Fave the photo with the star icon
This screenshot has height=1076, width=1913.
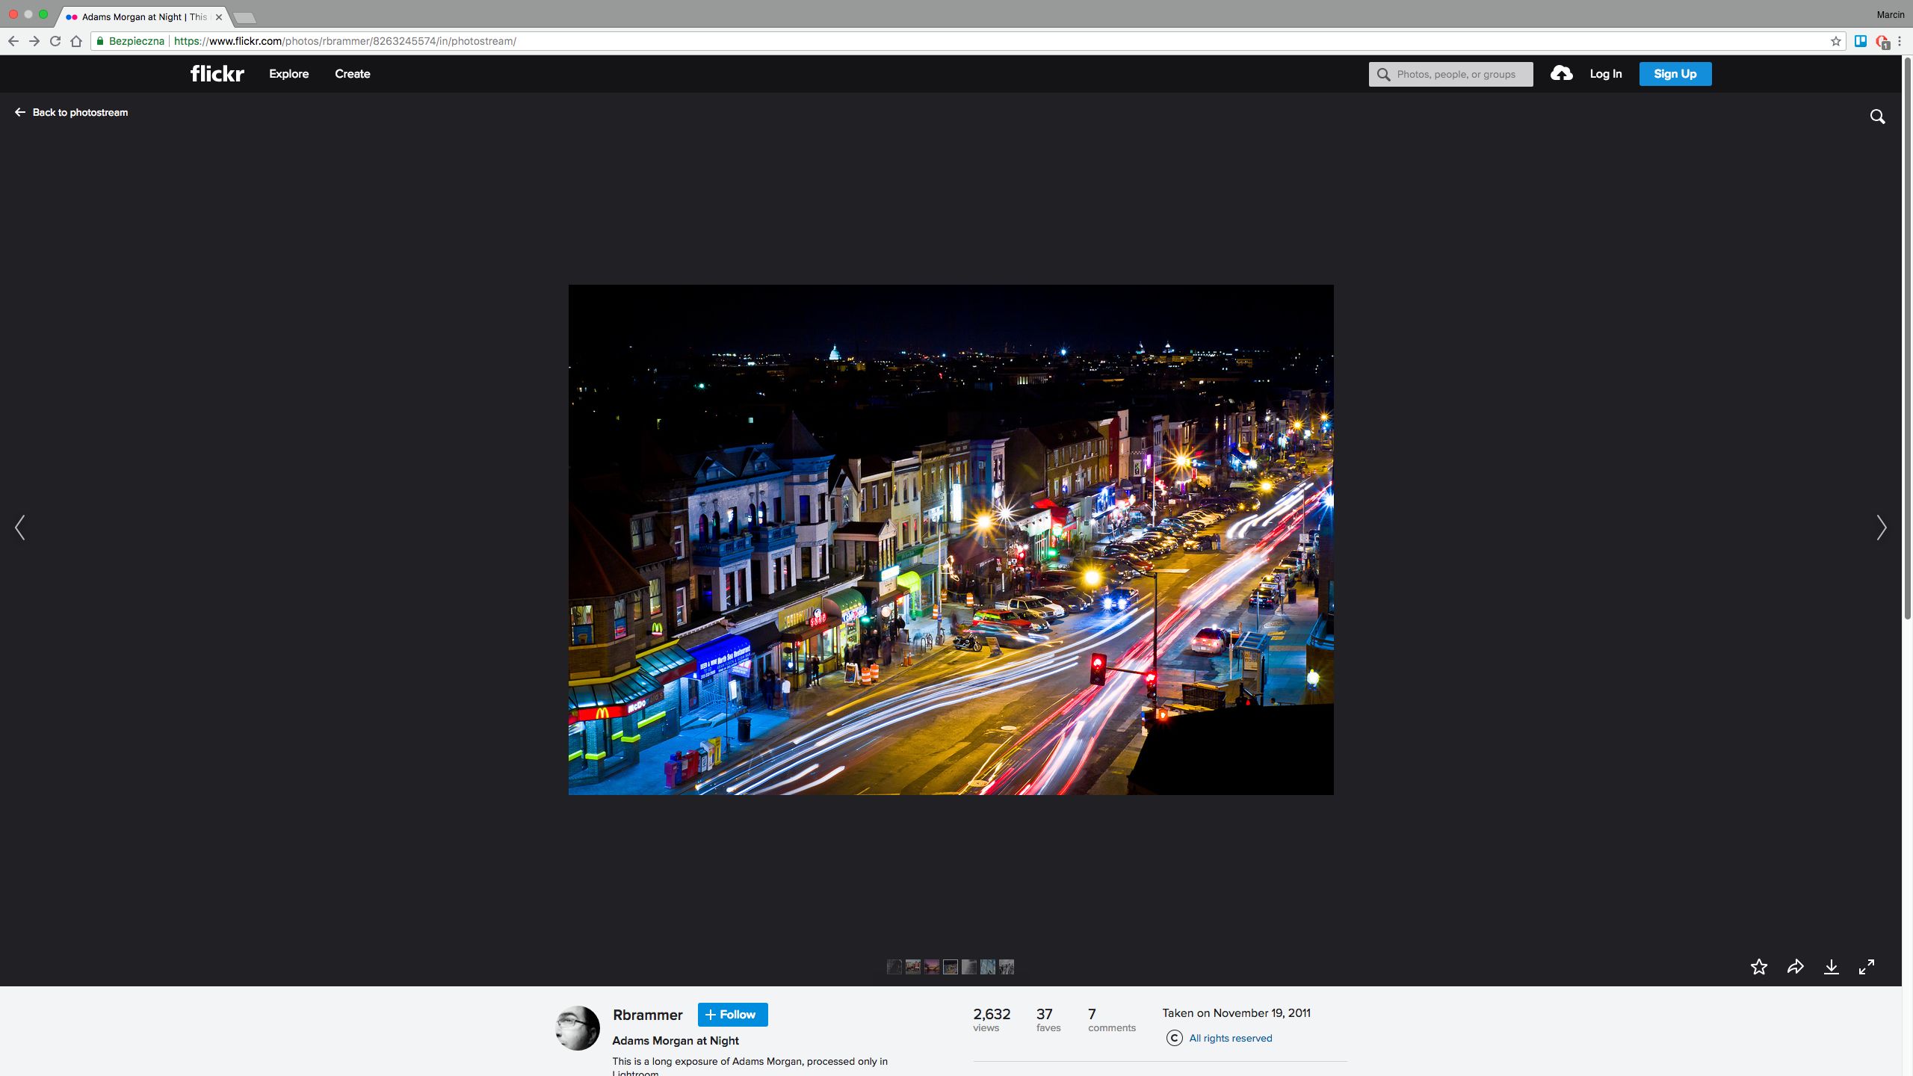click(1759, 967)
